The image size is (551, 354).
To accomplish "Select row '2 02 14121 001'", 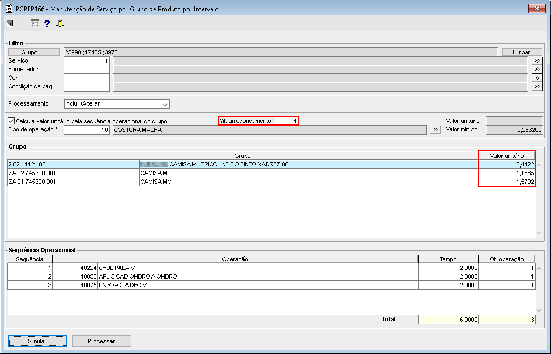I will (x=271, y=164).
